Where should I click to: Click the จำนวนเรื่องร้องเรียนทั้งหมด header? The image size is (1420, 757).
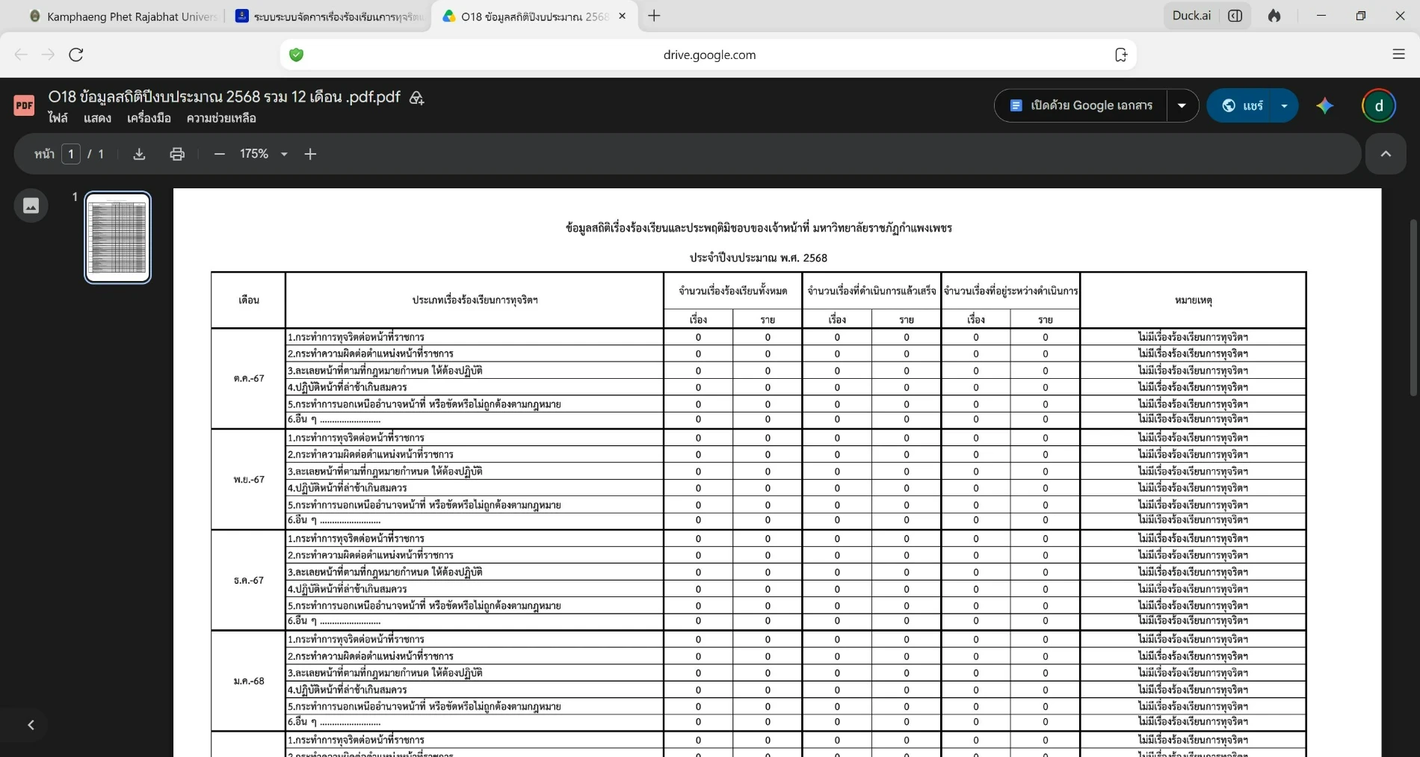click(732, 291)
